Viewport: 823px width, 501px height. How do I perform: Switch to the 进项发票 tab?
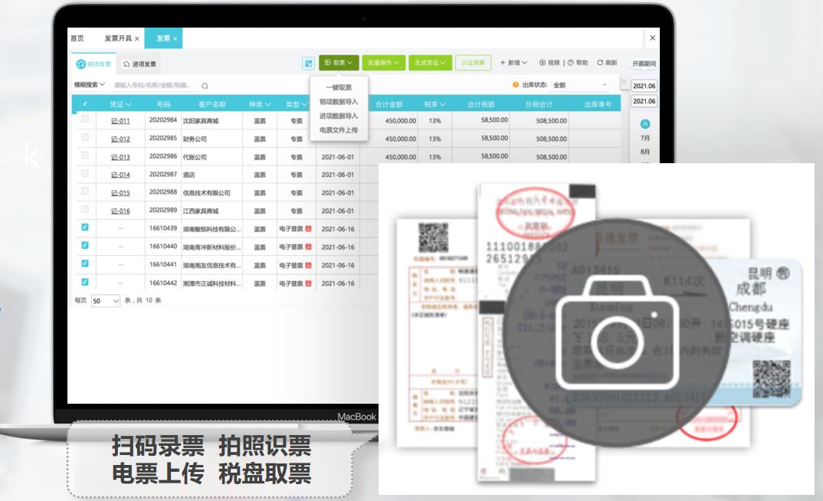139,64
